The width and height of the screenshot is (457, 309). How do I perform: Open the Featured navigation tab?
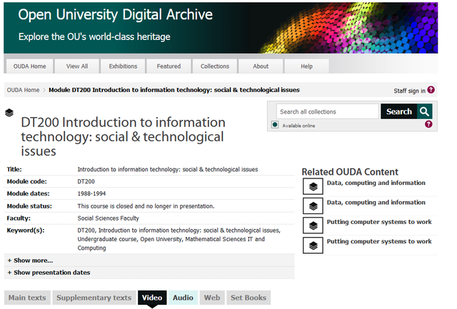[x=169, y=66]
